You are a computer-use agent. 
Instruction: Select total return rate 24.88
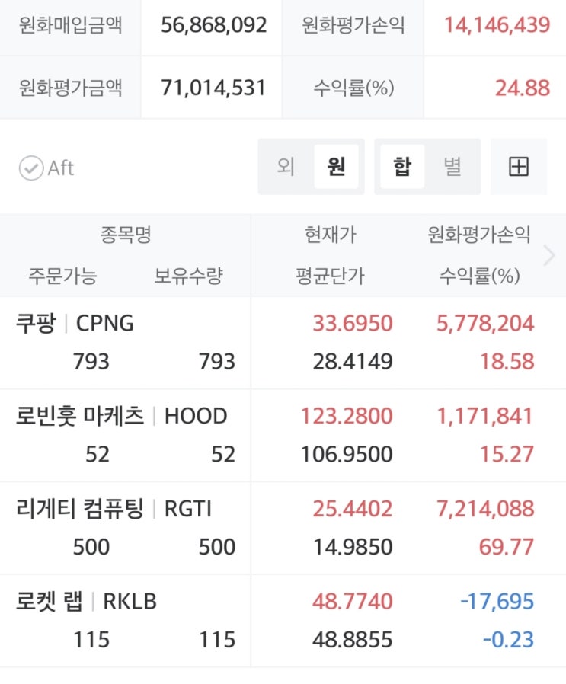click(x=523, y=88)
